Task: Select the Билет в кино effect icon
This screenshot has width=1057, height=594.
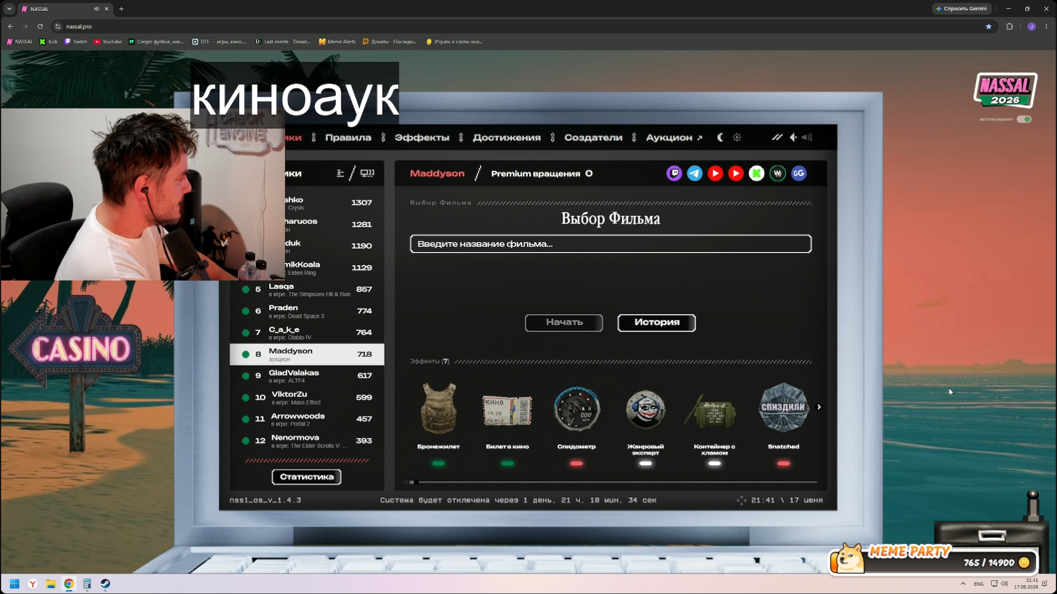Action: click(x=507, y=410)
